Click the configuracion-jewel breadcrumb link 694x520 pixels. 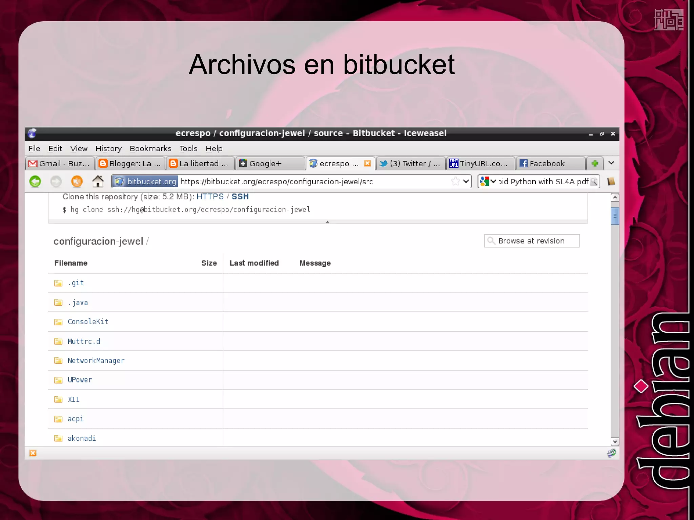pyautogui.click(x=98, y=241)
